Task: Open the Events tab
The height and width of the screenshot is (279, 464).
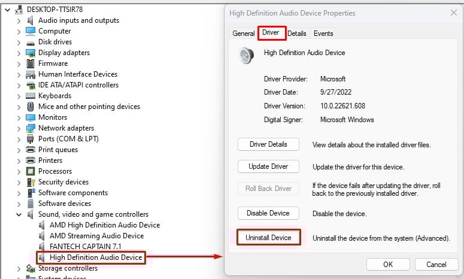Action: (x=323, y=34)
